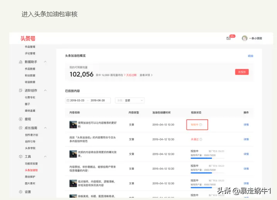The width and height of the screenshot is (277, 200).
Task: Select 头条加油包 in the sidebar menu
Action: [31, 170]
